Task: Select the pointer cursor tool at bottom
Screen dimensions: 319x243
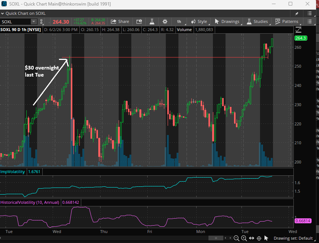Action: pos(266,238)
